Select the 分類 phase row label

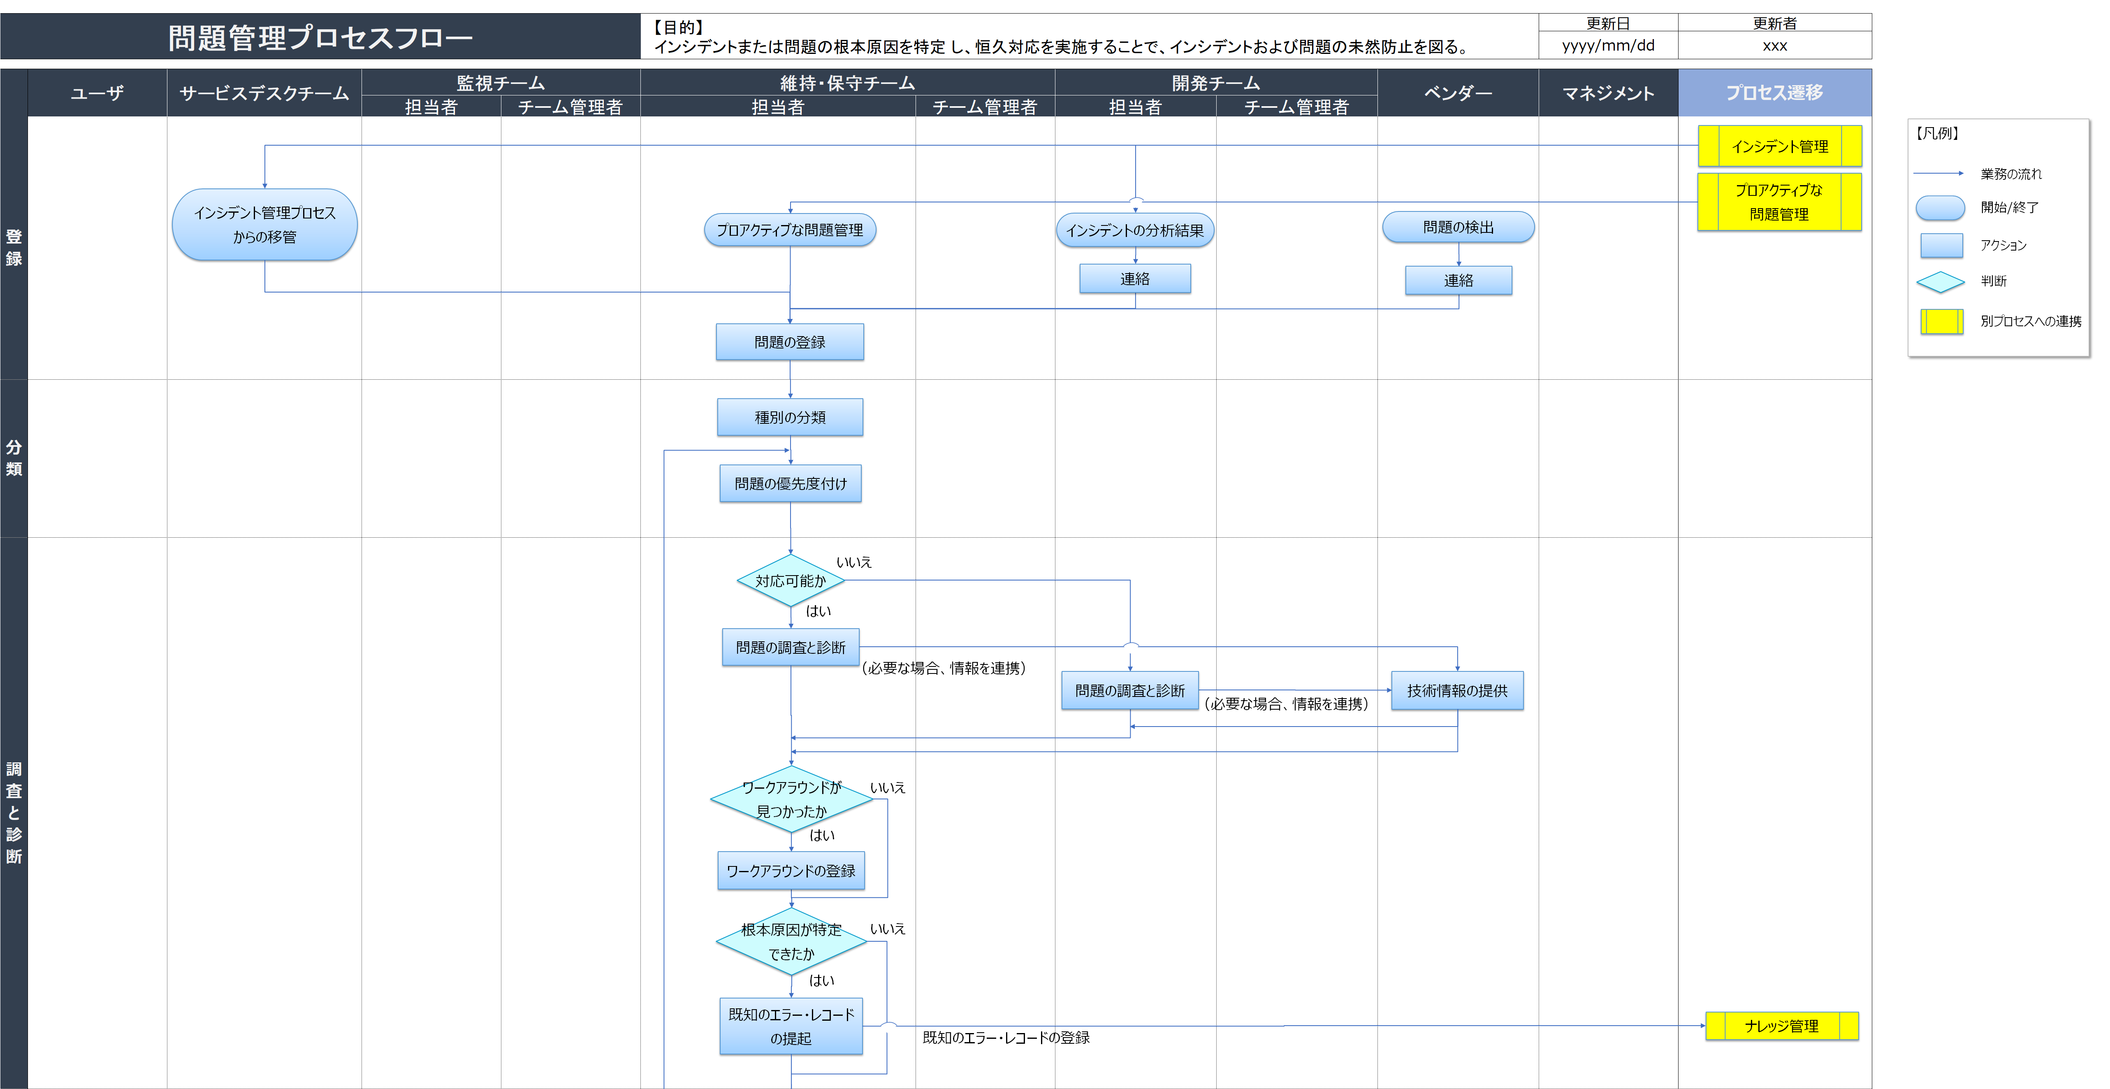[x=14, y=458]
